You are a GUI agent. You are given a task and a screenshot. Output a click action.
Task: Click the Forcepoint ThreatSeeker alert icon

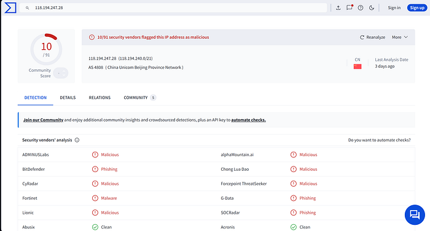(294, 184)
